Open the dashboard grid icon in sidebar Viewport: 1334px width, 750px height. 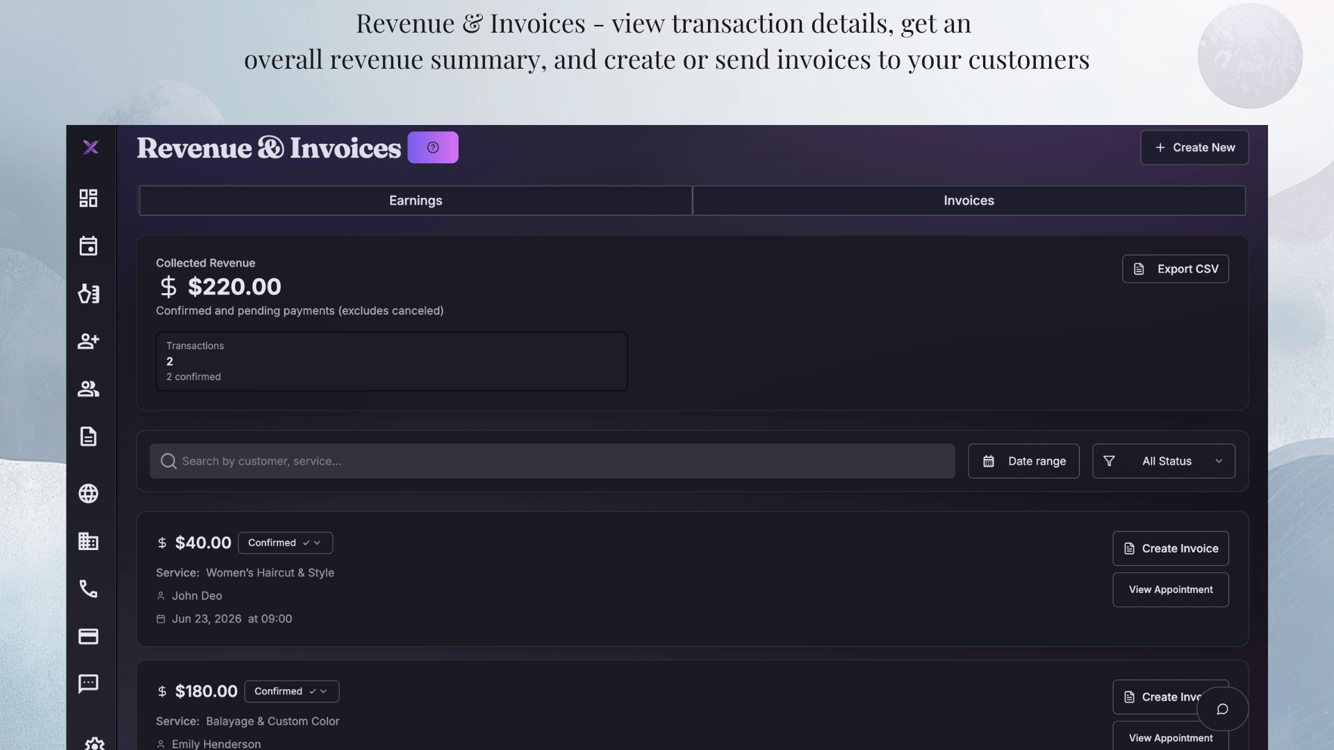click(x=88, y=199)
